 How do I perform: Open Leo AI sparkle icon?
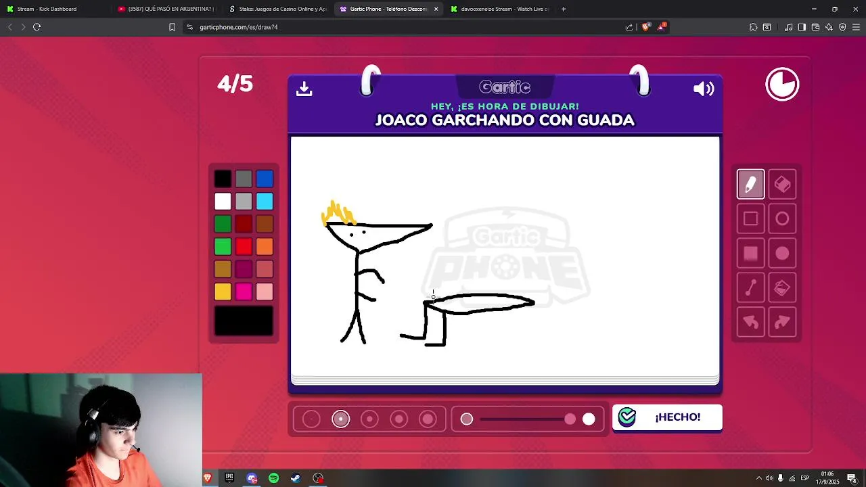(829, 27)
